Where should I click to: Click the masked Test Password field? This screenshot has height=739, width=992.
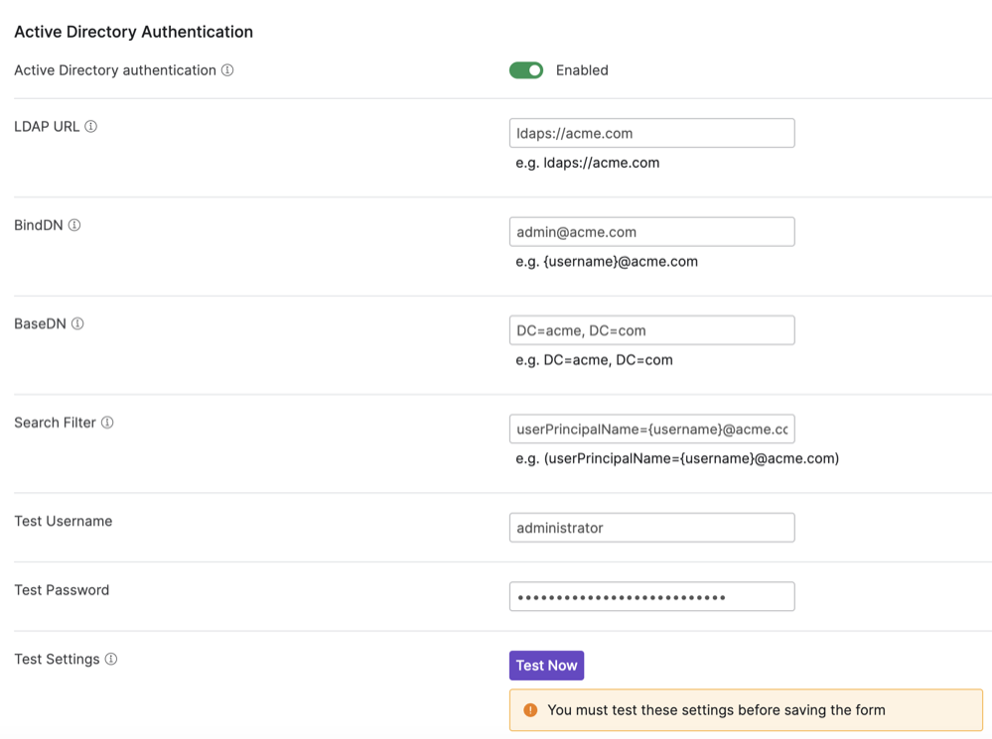pos(651,596)
